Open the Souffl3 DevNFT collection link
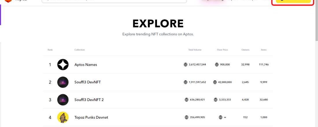 click(88, 82)
